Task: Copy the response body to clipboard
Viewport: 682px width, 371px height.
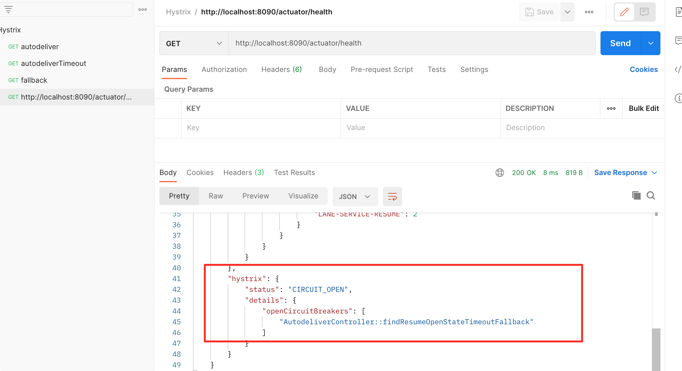Action: pos(636,196)
